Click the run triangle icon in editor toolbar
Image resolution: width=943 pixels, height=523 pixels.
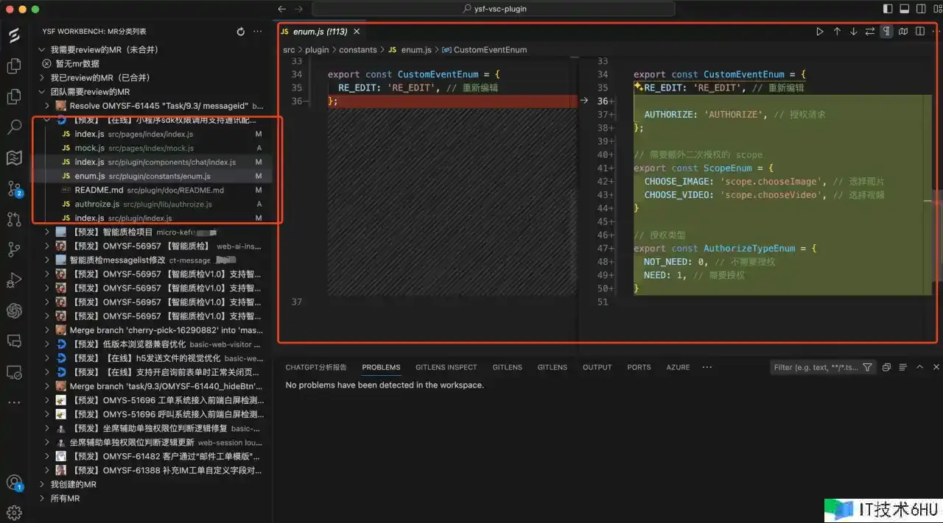click(820, 32)
